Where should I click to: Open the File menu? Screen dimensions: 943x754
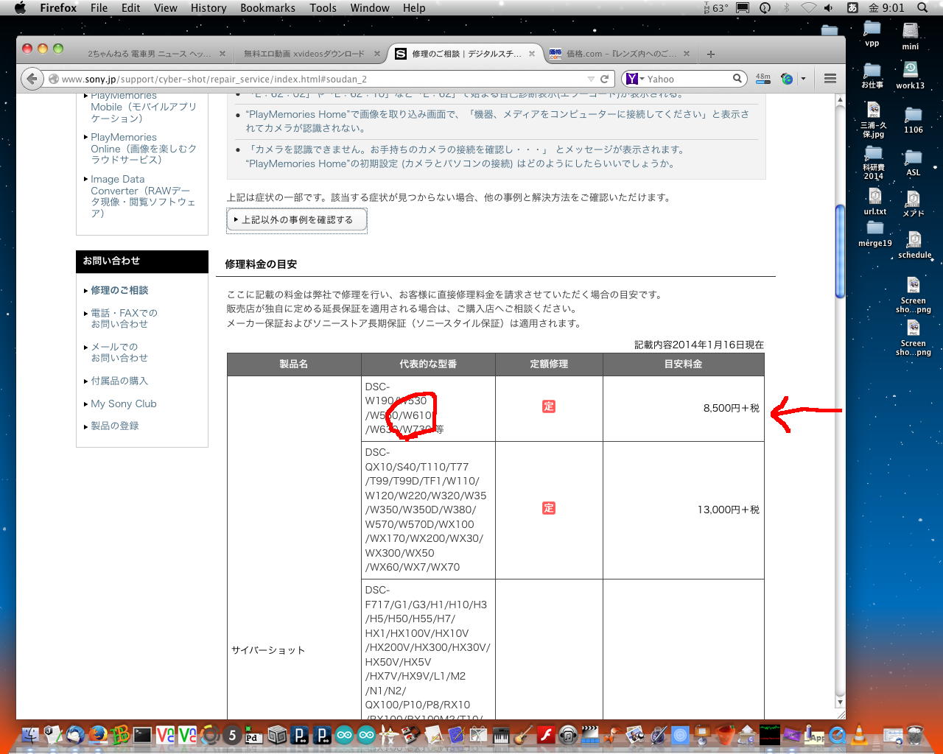click(99, 8)
